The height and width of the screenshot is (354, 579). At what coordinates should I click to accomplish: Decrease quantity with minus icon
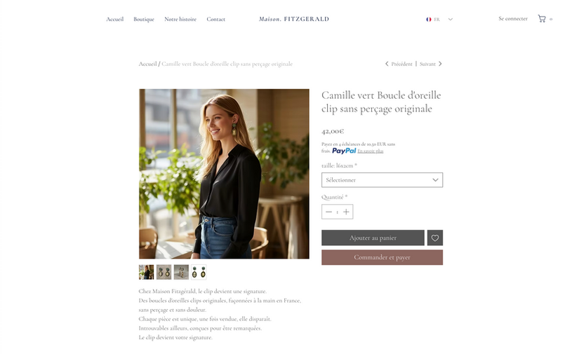tap(328, 212)
